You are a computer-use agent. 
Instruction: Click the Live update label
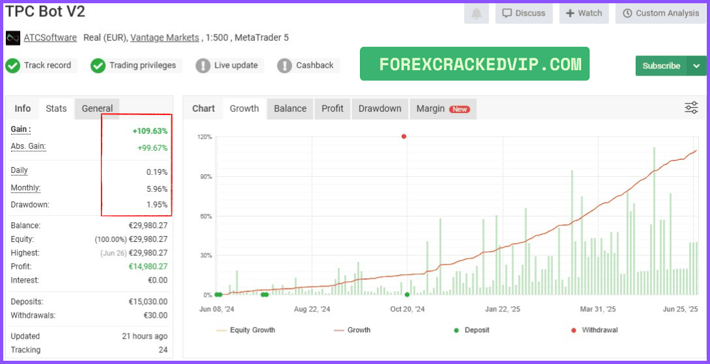tap(236, 66)
